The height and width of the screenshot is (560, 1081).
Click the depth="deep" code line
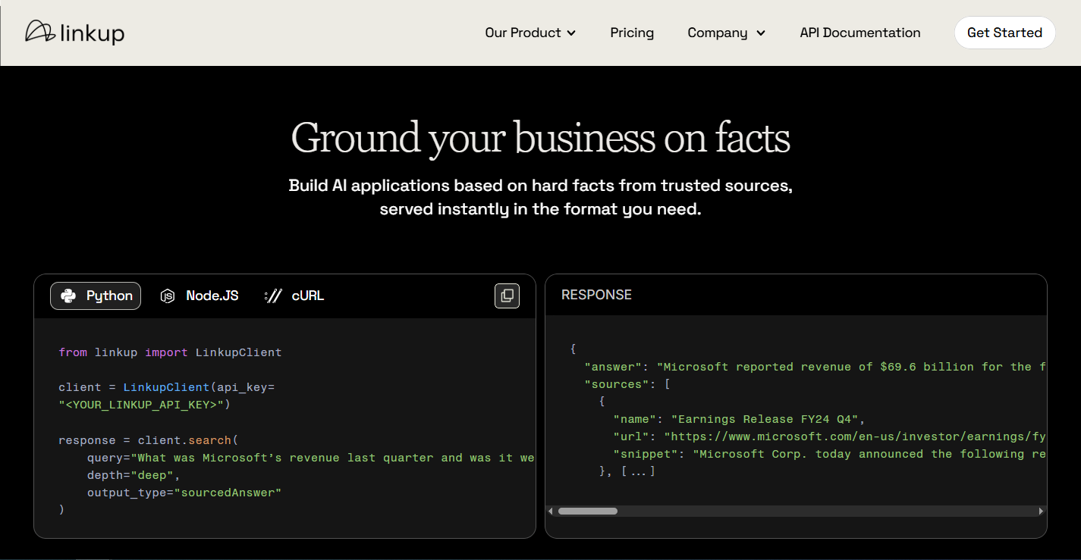[x=134, y=475]
